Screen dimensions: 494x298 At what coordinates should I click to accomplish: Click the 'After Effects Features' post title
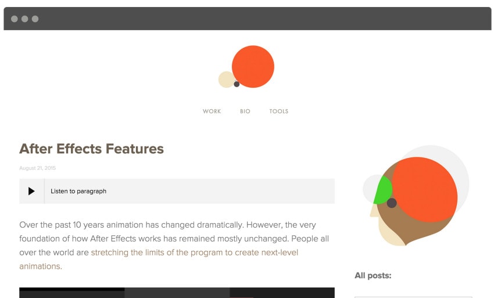pyautogui.click(x=91, y=149)
